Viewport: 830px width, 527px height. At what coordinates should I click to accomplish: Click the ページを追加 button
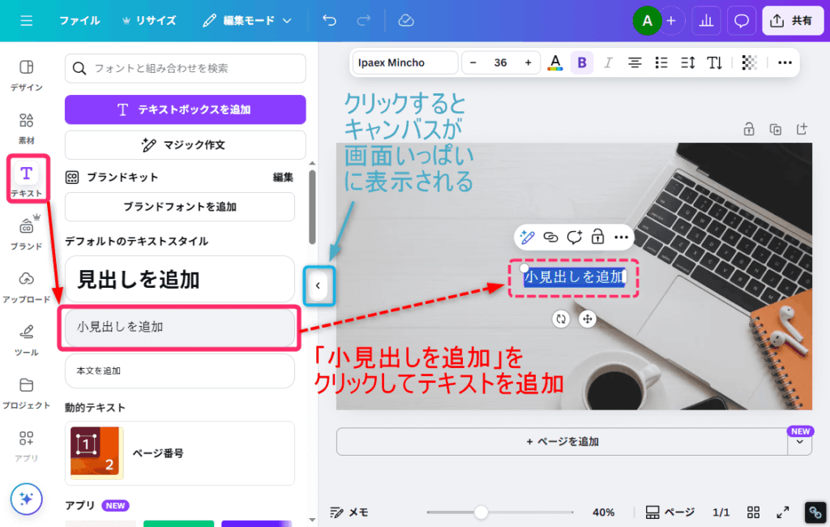pyautogui.click(x=563, y=442)
